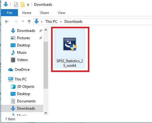Image resolution: width=152 pixels, height=123 pixels.
Task: Expand chevron before This PC in path
Action: pyautogui.click(x=42, y=22)
